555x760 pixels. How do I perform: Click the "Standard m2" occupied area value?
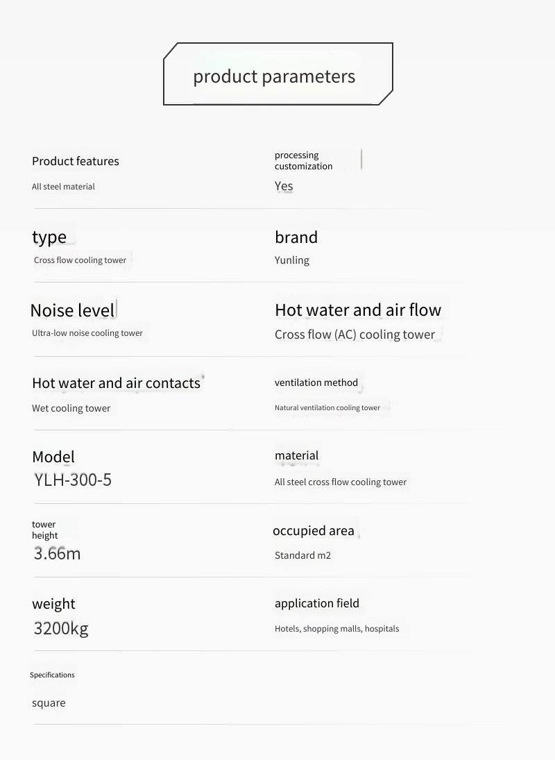coord(302,555)
